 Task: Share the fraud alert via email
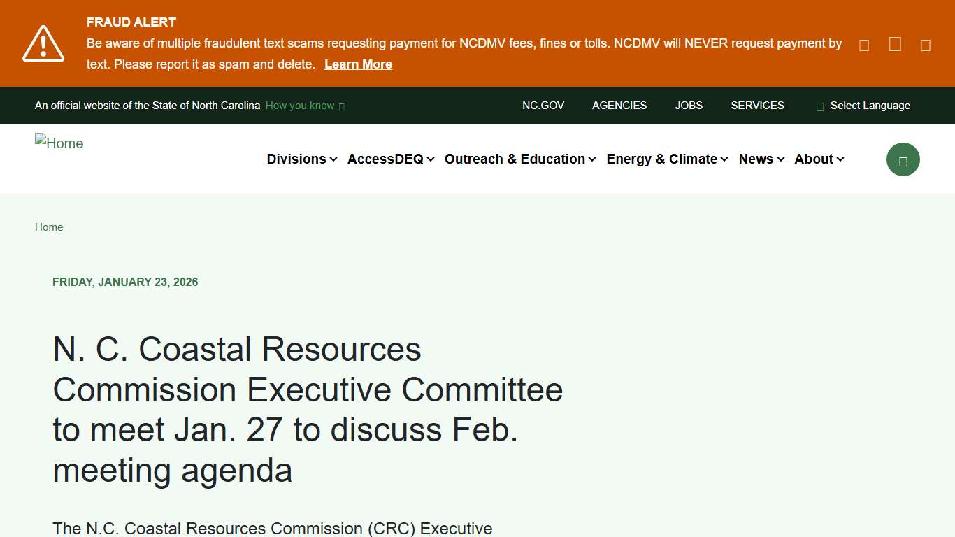tap(925, 43)
